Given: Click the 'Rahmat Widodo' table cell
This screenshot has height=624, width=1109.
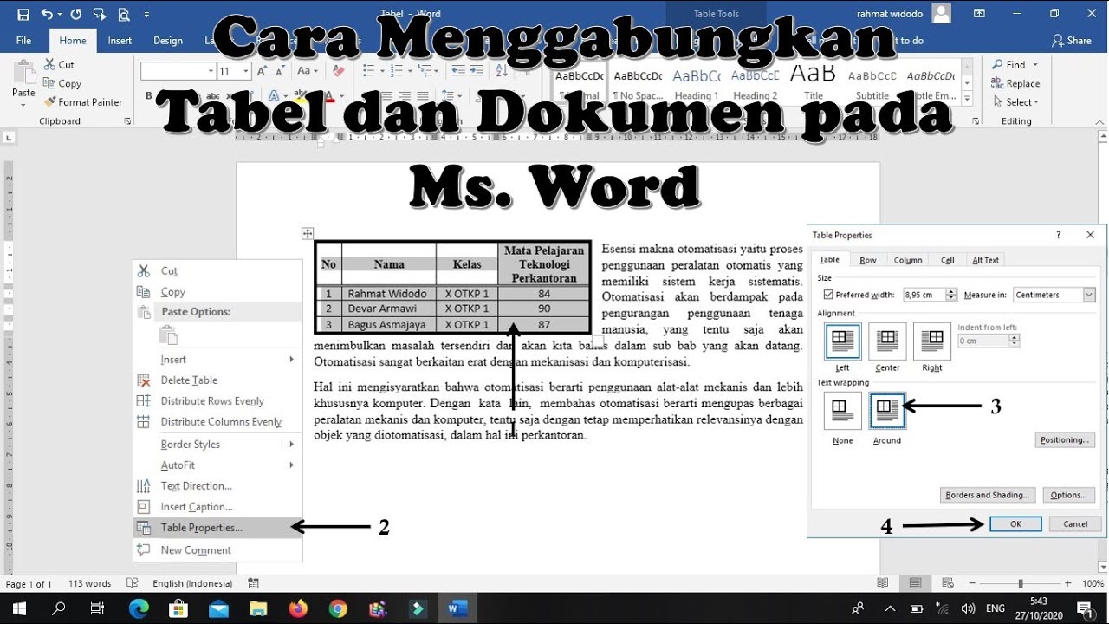Looking at the screenshot, I should (x=388, y=294).
